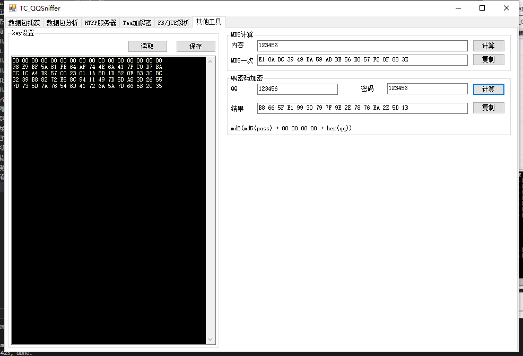The height and width of the screenshot is (356, 523).
Task: Click the hex row starting with CC 1C A4
Action: point(88,73)
